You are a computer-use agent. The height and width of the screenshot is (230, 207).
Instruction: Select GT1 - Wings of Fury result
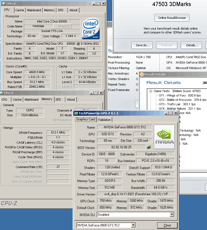180,95
